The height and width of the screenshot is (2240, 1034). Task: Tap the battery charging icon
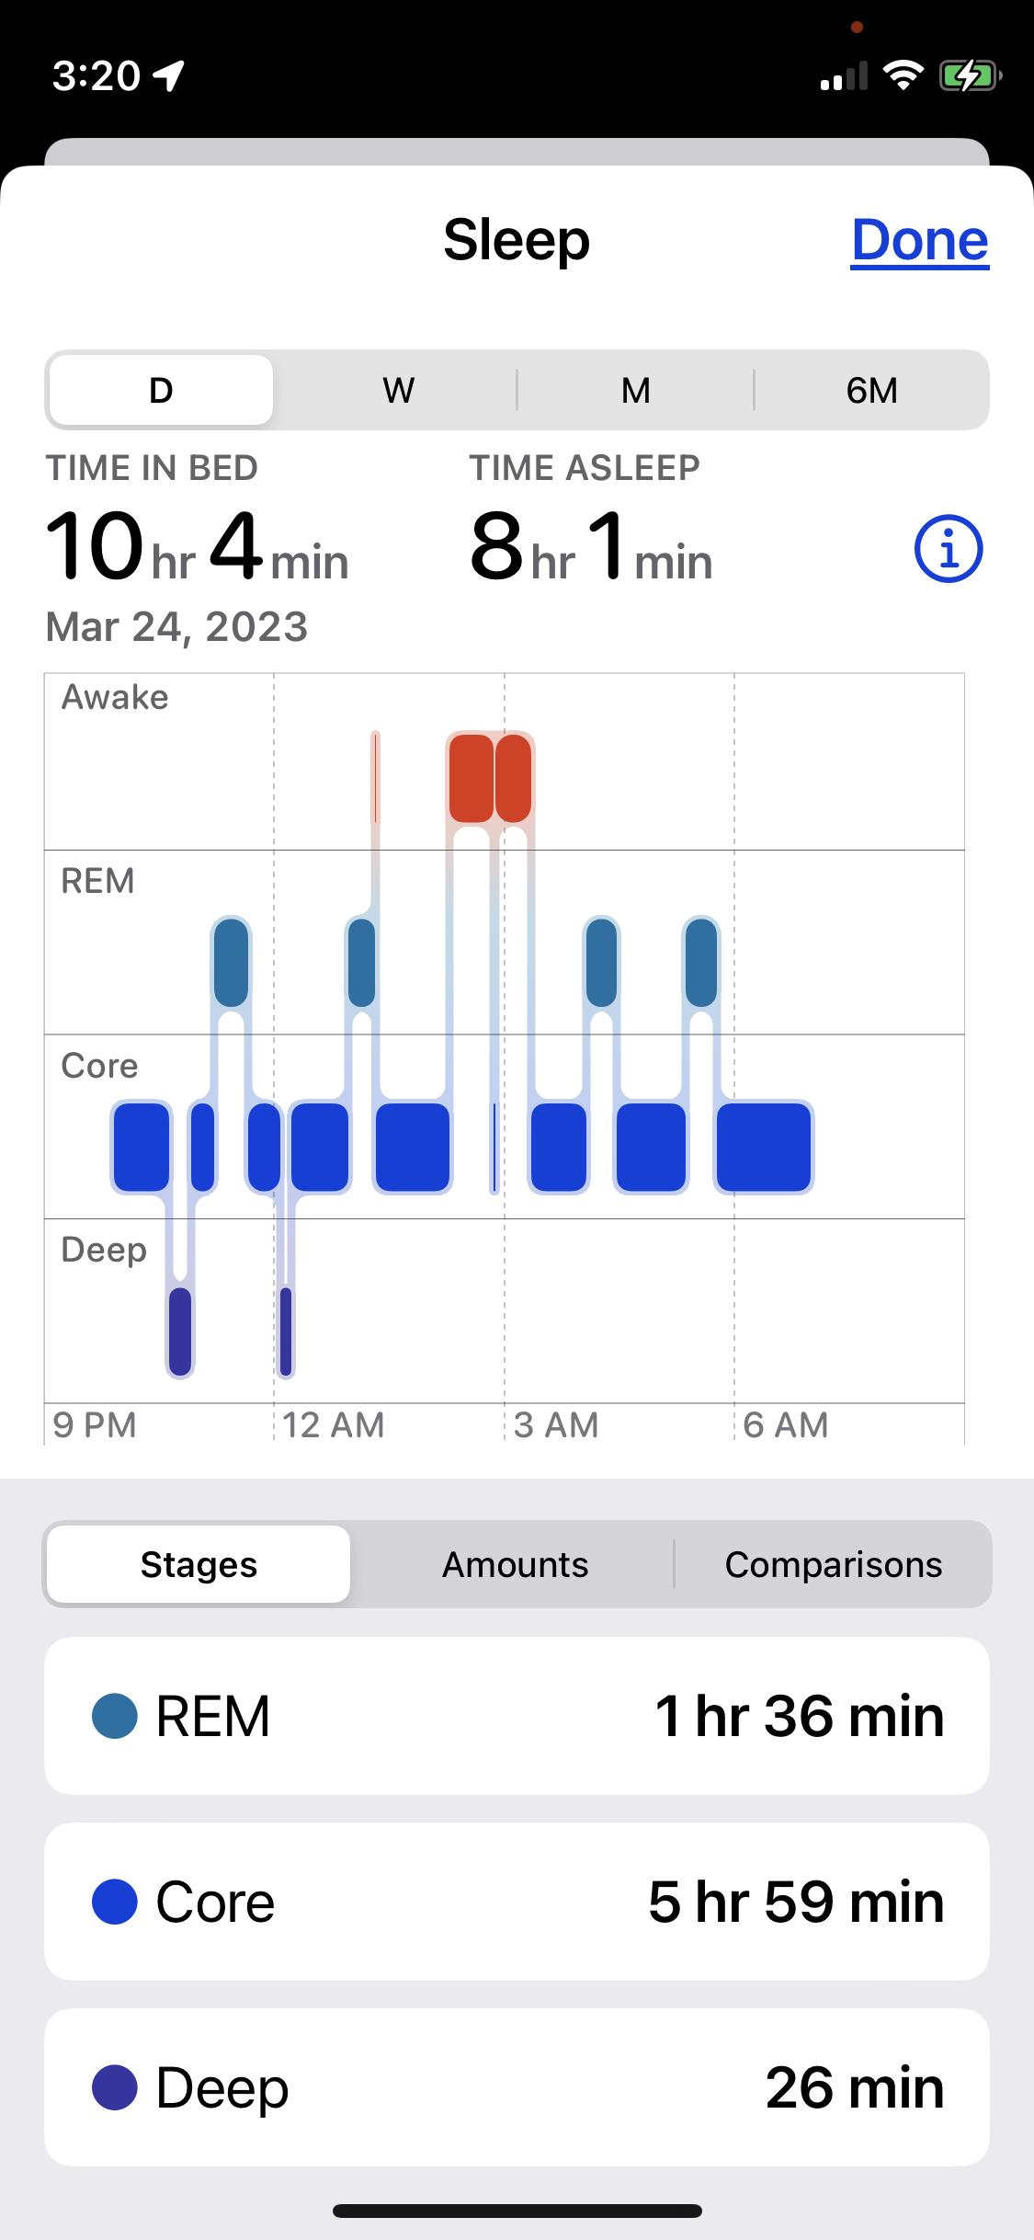click(x=969, y=75)
